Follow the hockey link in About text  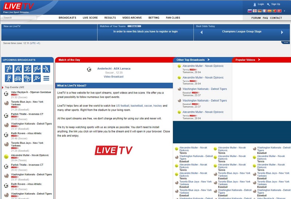pyautogui.click(x=158, y=106)
